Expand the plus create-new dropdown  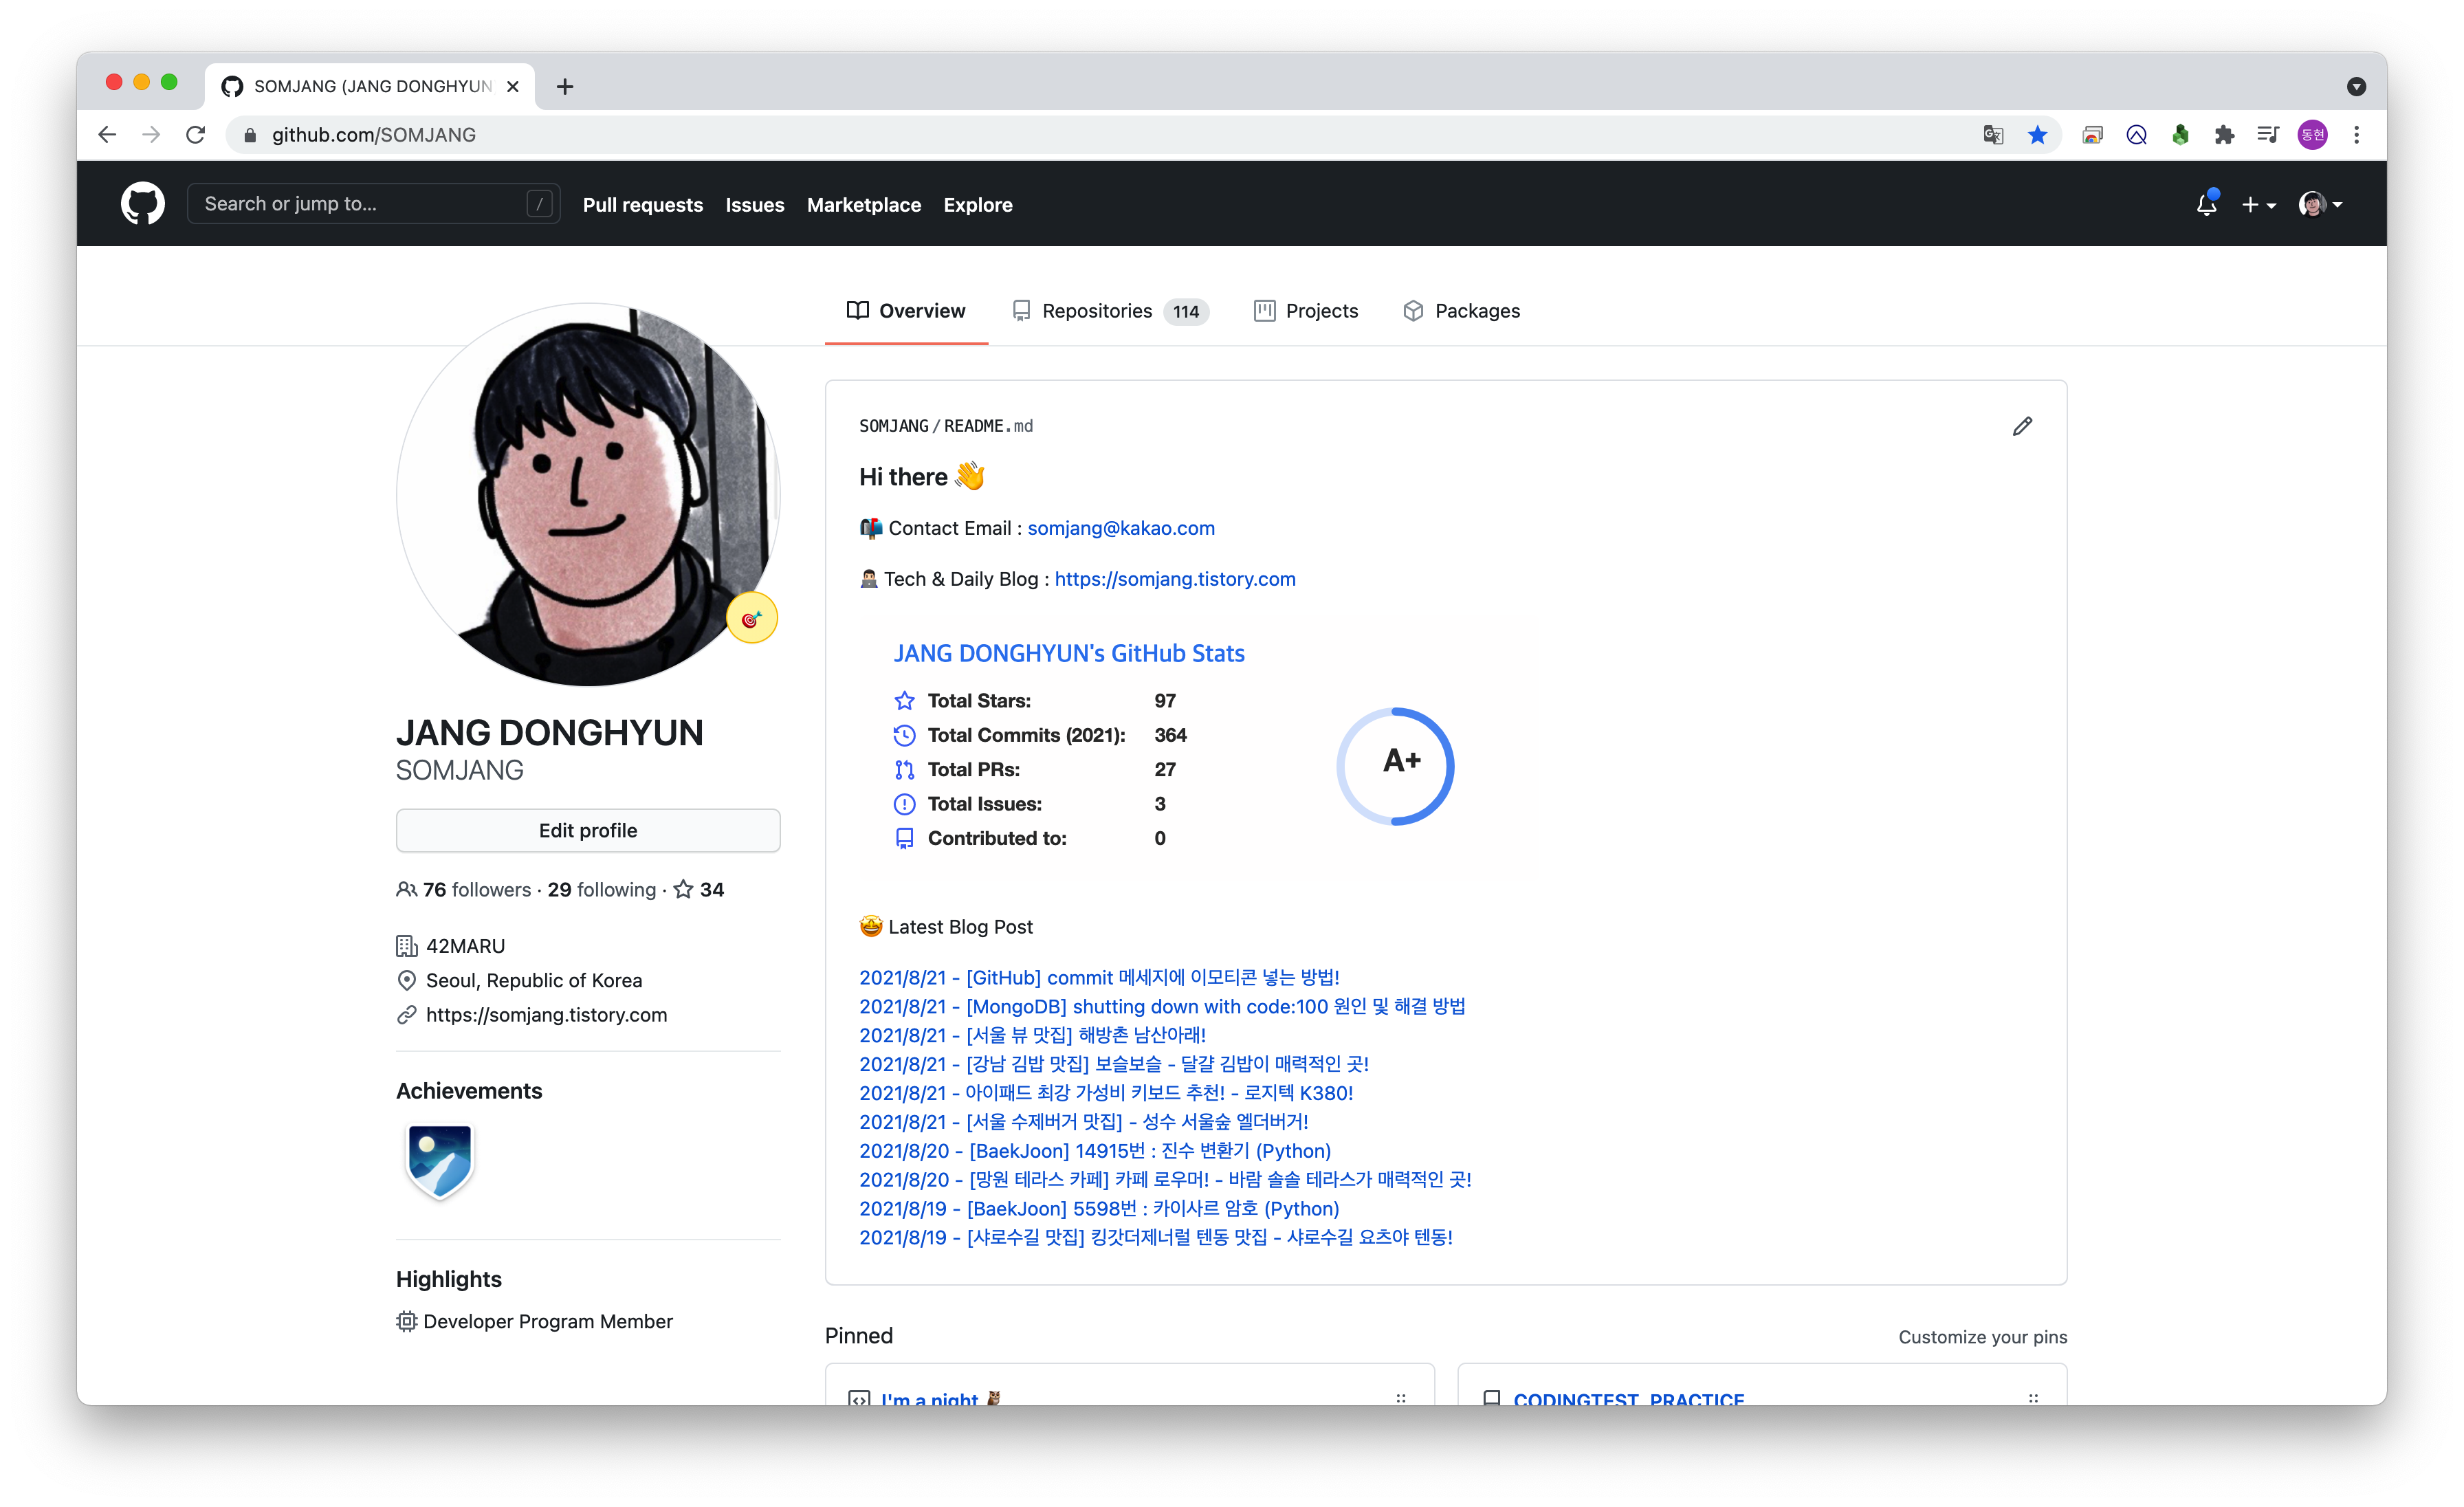click(2257, 204)
